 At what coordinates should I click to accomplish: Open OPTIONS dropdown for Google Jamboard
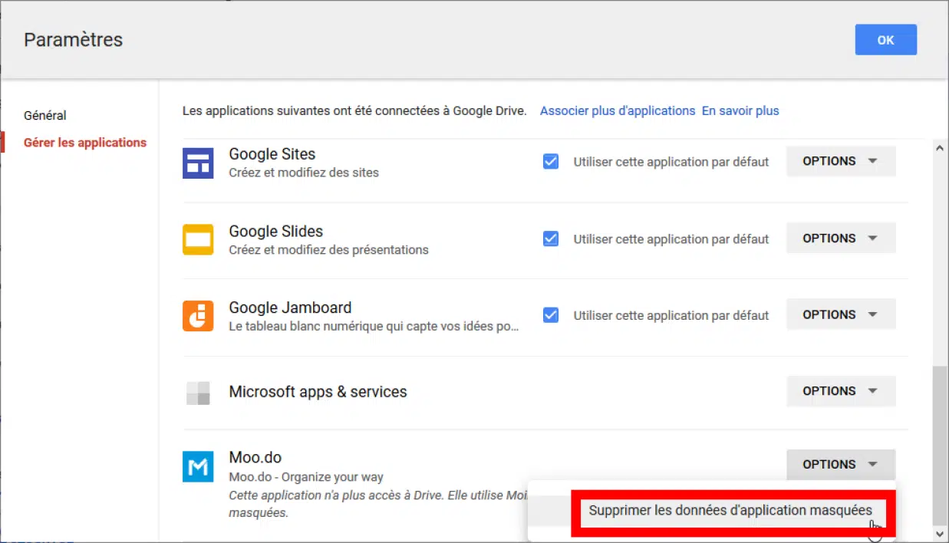pyautogui.click(x=841, y=314)
